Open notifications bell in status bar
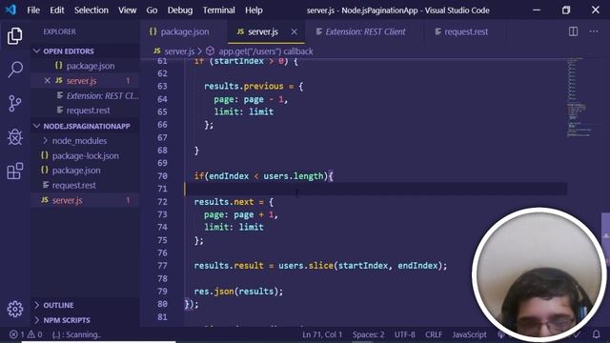 point(596,334)
